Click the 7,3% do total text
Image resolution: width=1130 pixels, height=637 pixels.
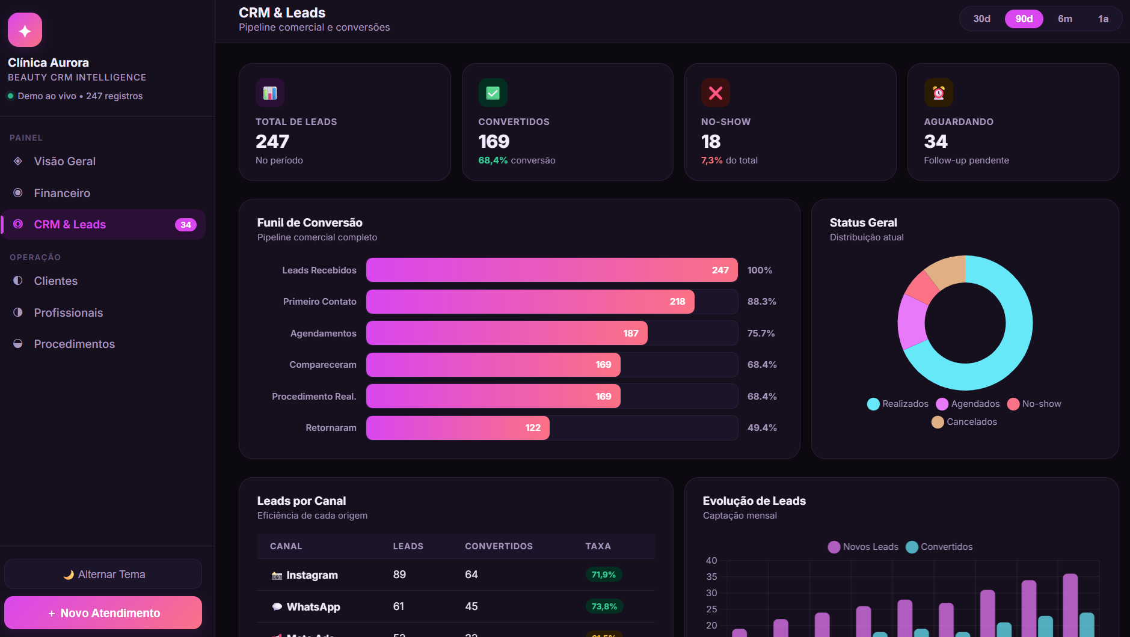click(729, 160)
